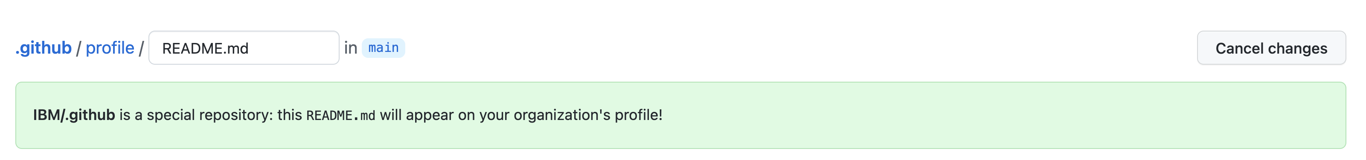
Task: Select the main branch label
Action: coord(384,48)
